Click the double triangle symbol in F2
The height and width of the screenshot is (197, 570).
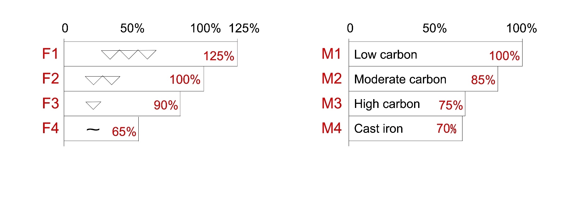[102, 80]
